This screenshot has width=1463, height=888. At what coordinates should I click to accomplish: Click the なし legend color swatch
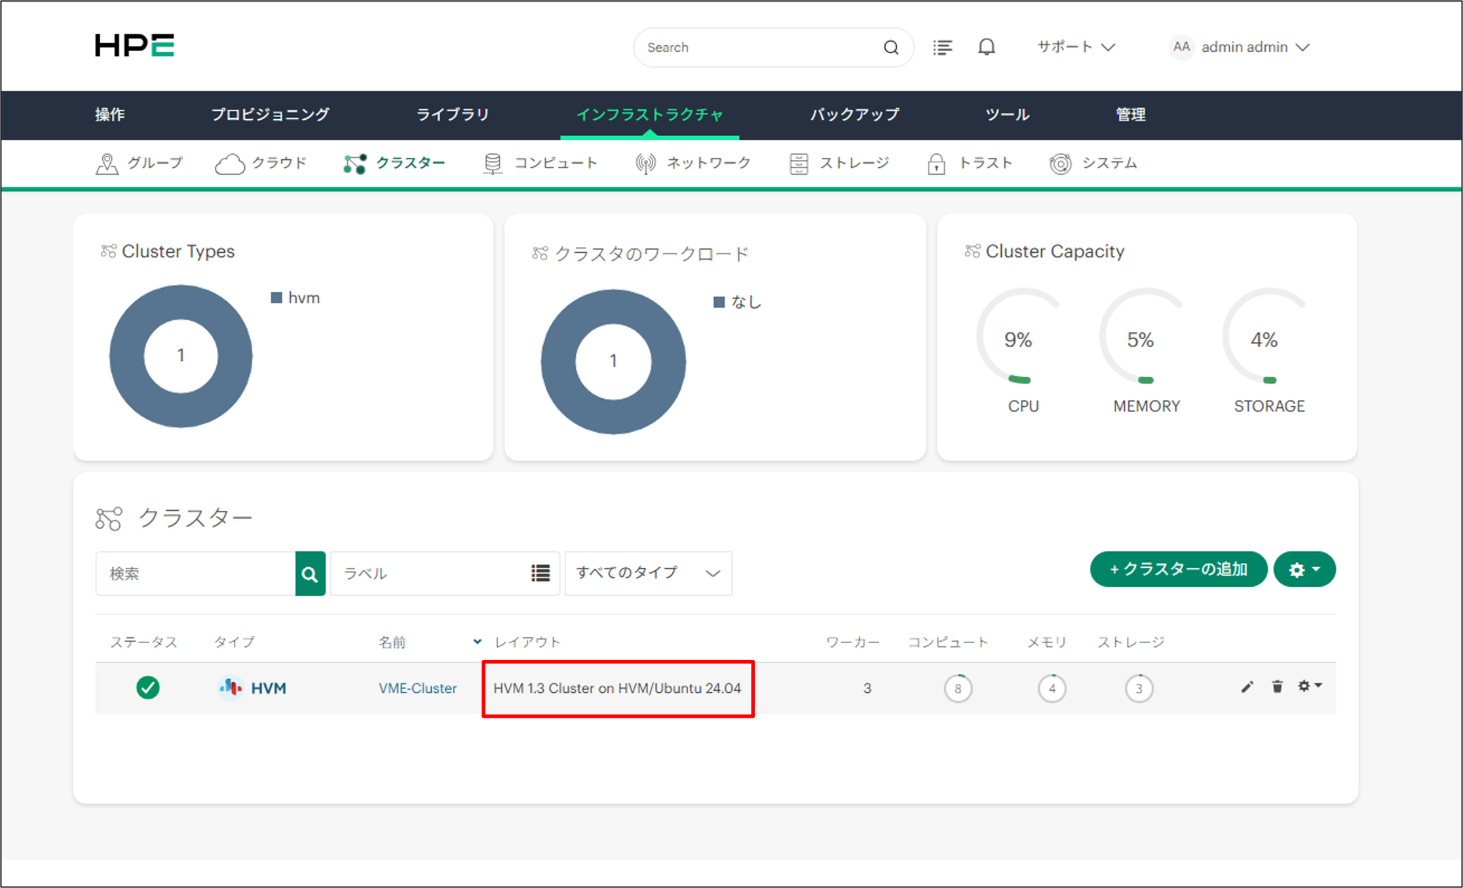coord(719,302)
